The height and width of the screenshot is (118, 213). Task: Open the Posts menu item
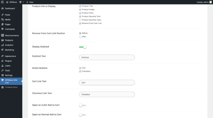pos(11,15)
